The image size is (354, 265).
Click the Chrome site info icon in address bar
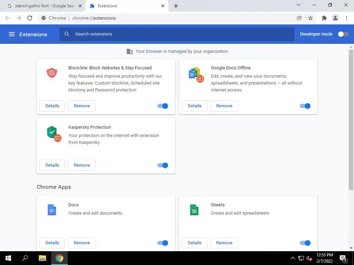[44, 18]
